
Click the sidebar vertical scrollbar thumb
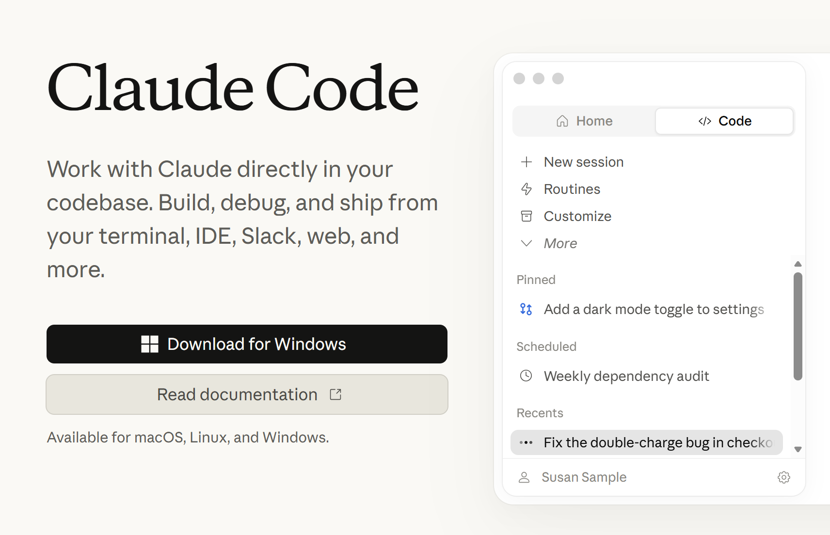[x=798, y=326]
